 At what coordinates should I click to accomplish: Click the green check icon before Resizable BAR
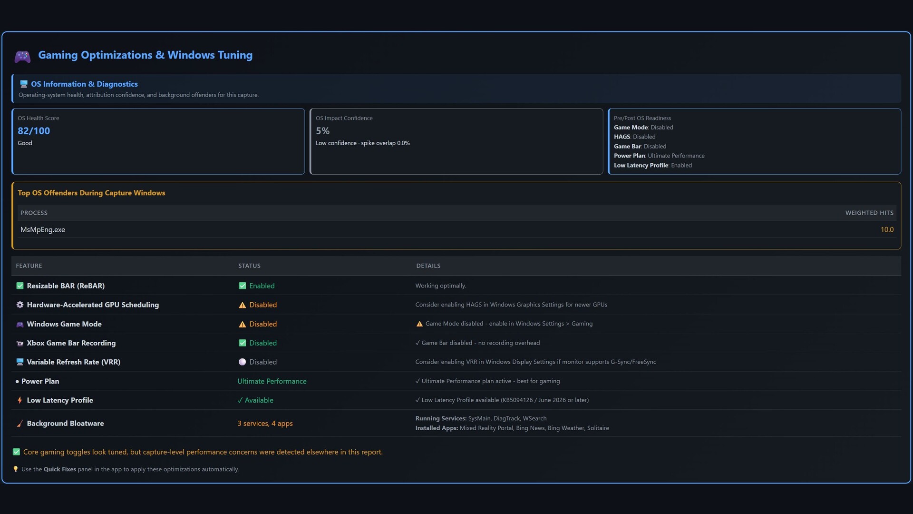click(20, 286)
